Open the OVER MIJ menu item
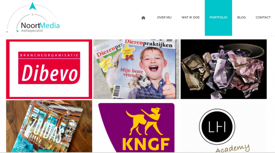The width and height of the screenshot is (275, 153). (x=164, y=17)
